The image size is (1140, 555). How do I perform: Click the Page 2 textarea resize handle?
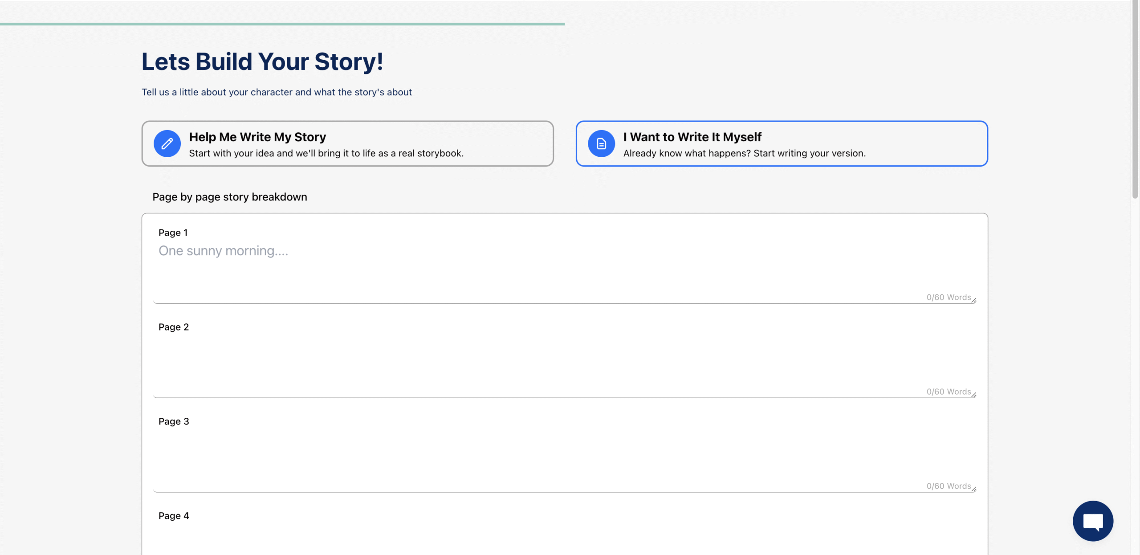[x=974, y=396]
